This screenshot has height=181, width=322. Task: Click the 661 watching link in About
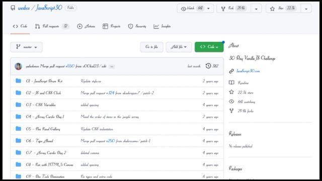point(246,102)
